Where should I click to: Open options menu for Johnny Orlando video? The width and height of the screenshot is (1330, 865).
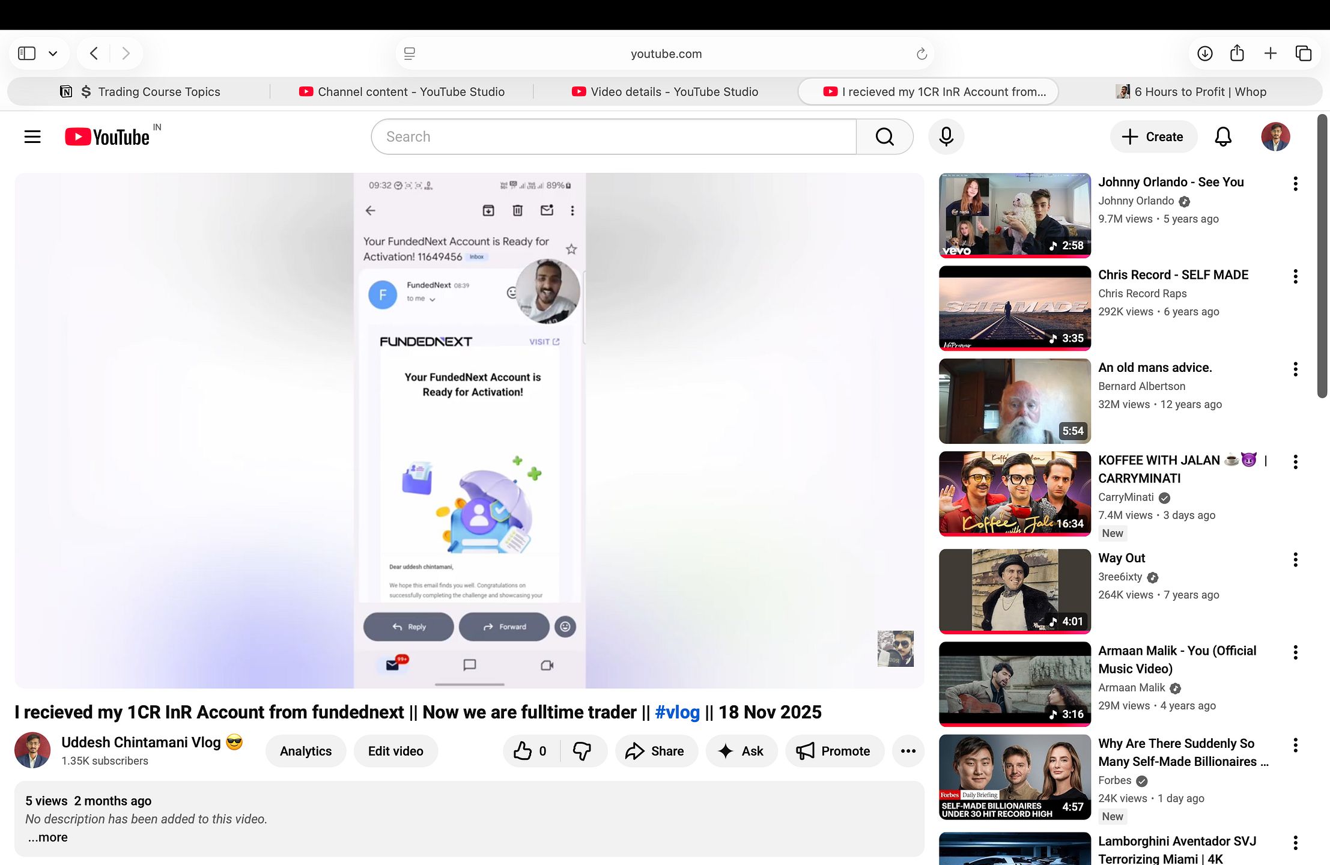[x=1296, y=184]
